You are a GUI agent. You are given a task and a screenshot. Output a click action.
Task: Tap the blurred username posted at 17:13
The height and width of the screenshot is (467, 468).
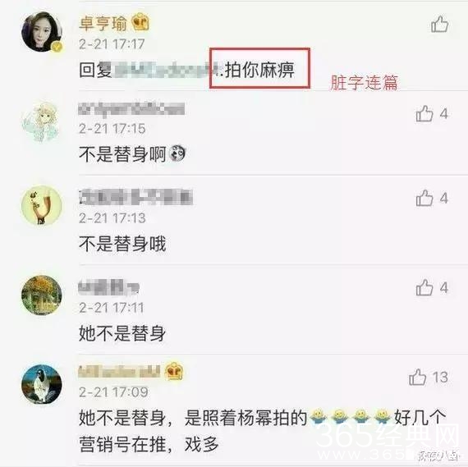[135, 198]
